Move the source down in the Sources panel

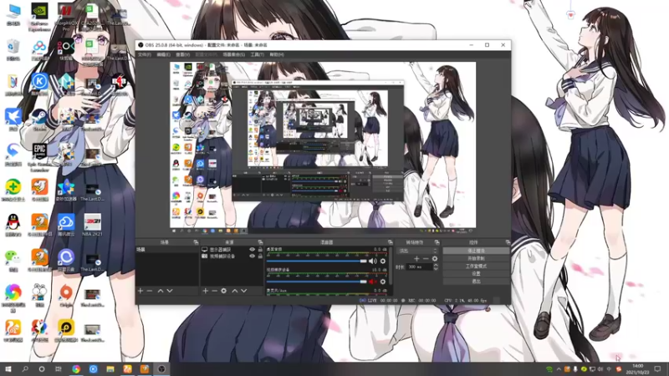(244, 291)
